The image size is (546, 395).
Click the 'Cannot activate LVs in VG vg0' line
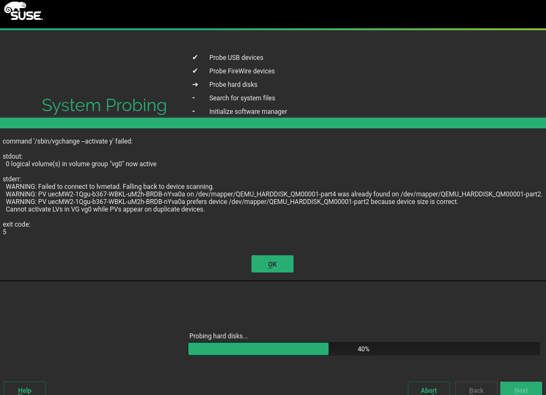pyautogui.click(x=105, y=209)
